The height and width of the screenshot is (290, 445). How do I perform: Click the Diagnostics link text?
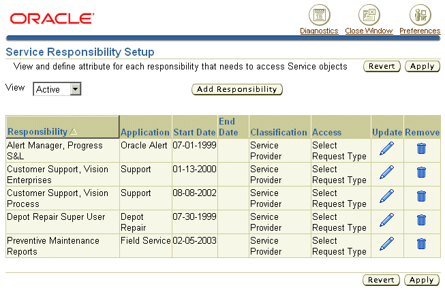[x=320, y=31]
